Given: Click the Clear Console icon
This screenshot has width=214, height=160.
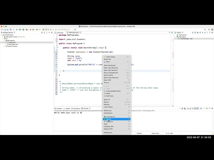Looking at the screenshot, I should click(188, 108).
